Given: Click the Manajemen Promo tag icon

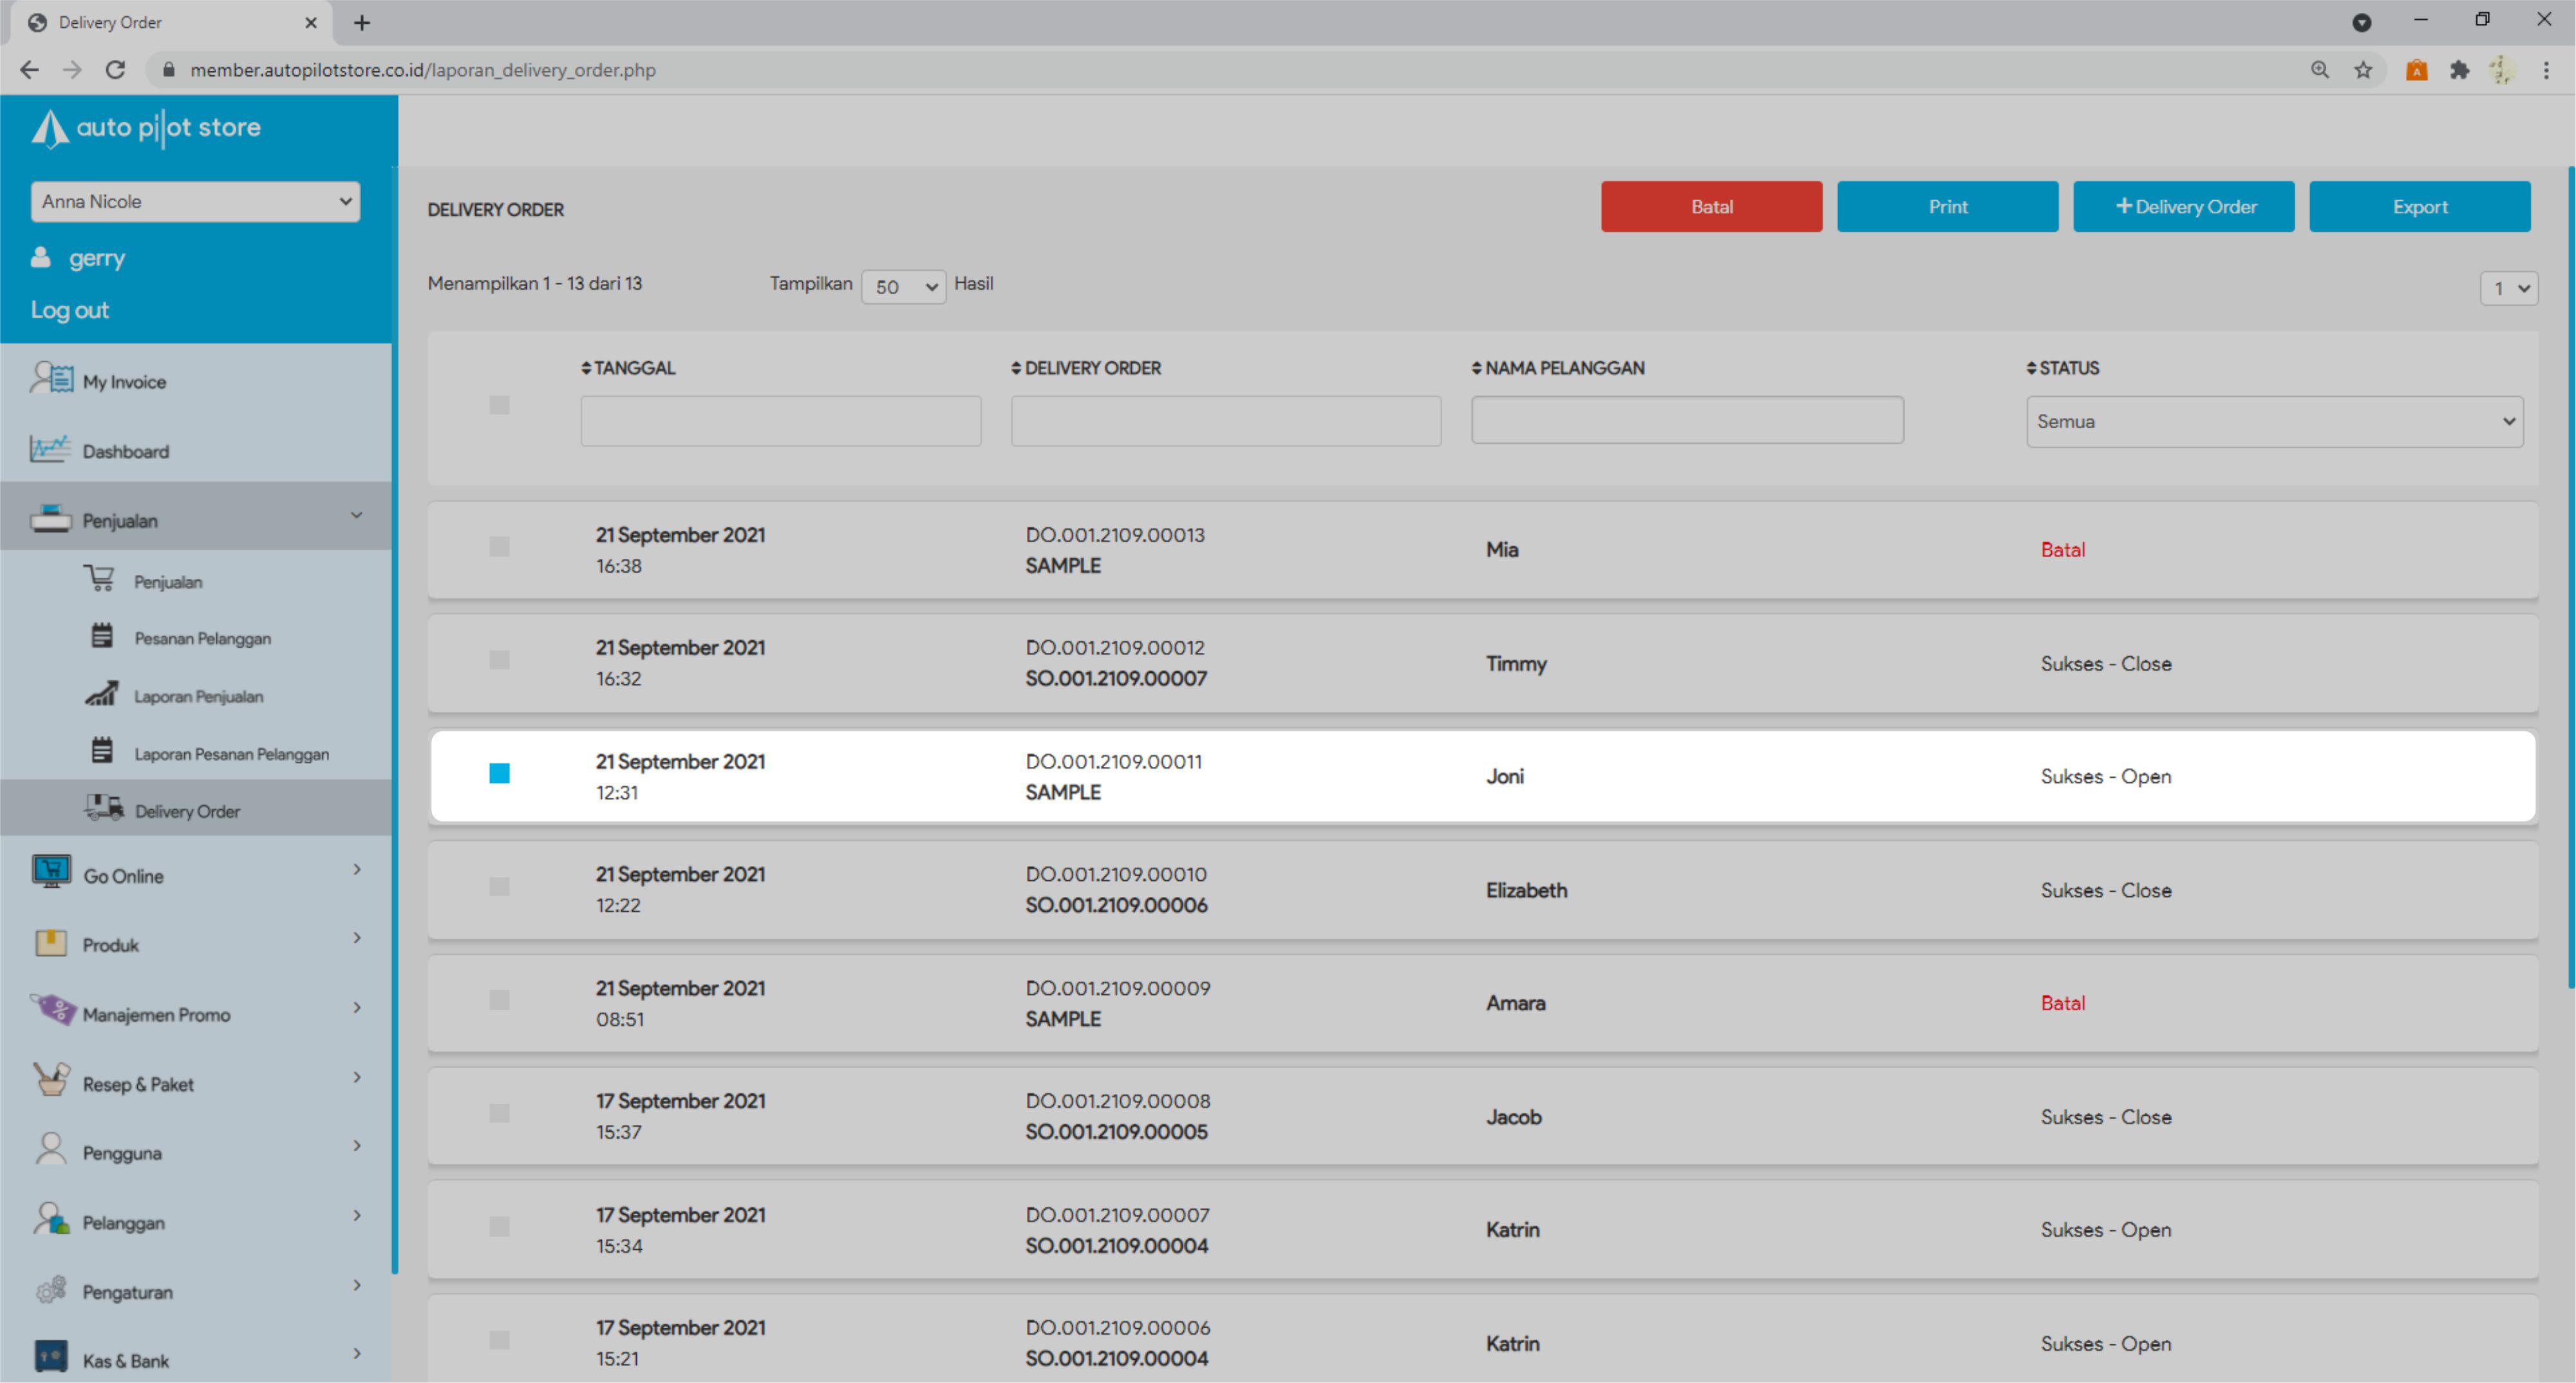Looking at the screenshot, I should [x=53, y=1011].
